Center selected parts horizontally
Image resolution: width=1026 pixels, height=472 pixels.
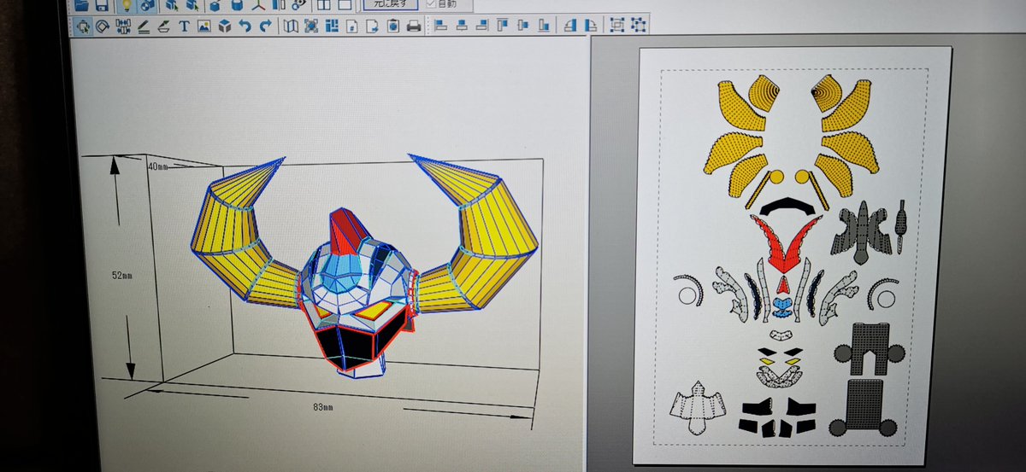click(462, 25)
